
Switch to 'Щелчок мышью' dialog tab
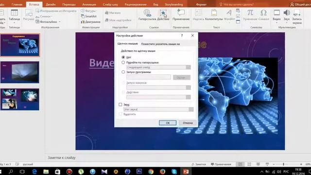127,44
